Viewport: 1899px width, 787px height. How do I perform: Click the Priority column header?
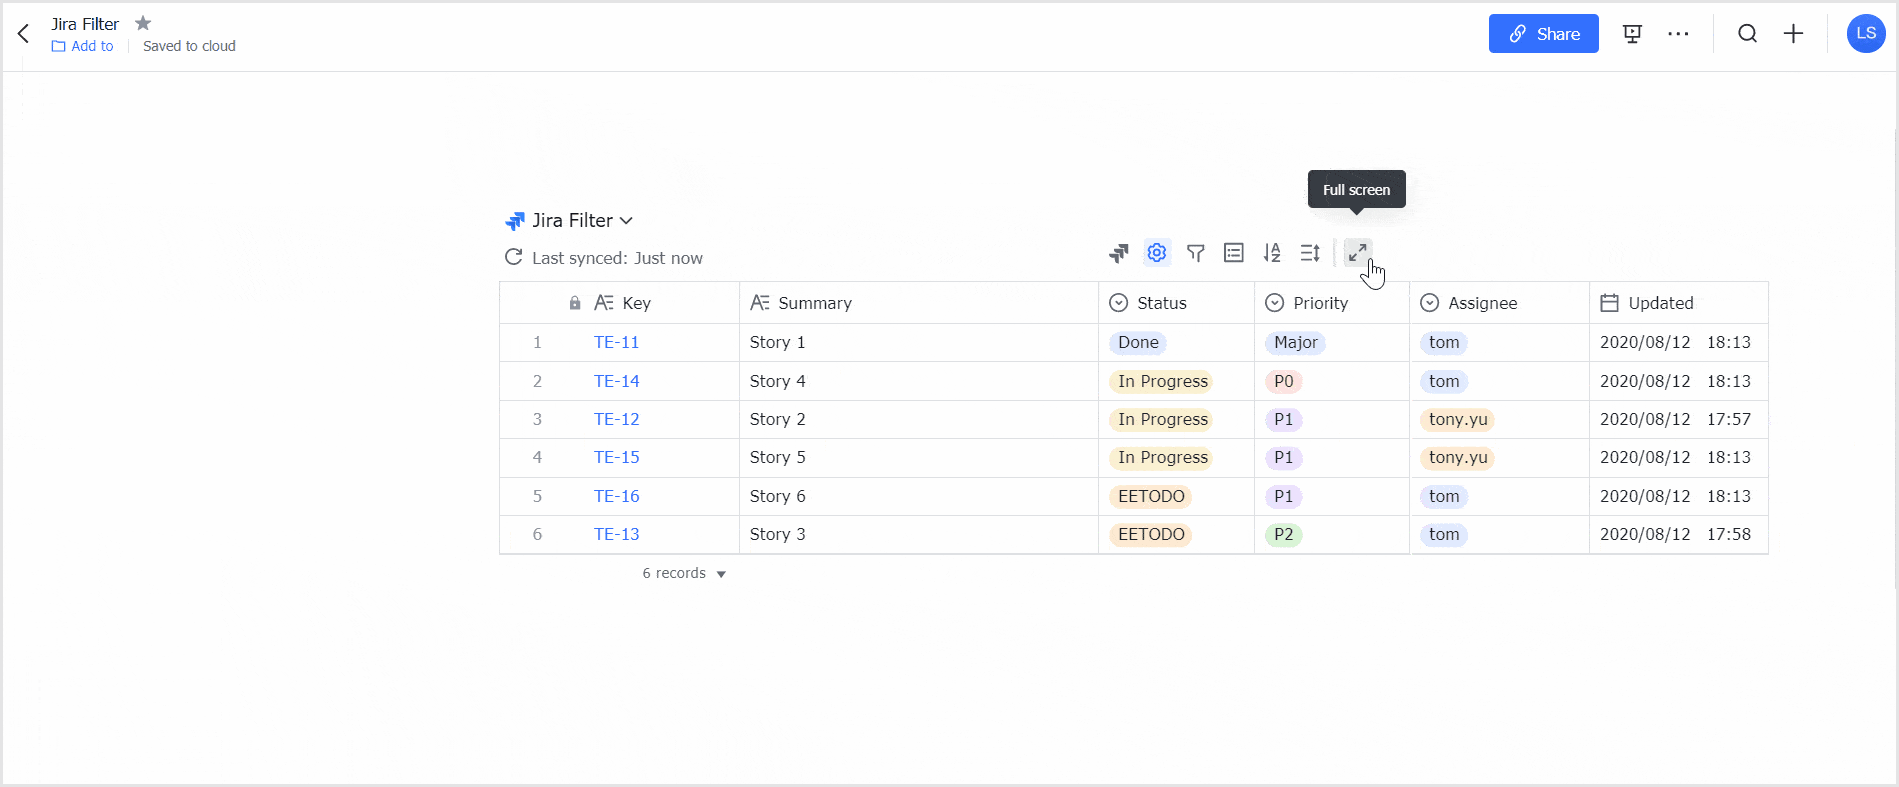[x=1320, y=303]
